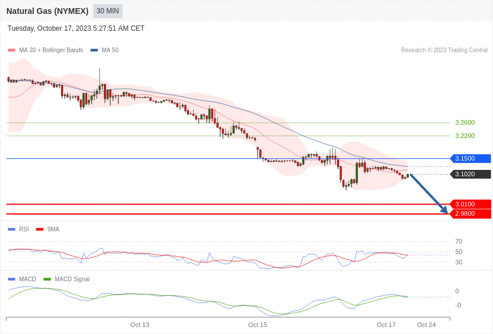Click the MACD -0 axis value
The image size is (493, 334).
458,305
